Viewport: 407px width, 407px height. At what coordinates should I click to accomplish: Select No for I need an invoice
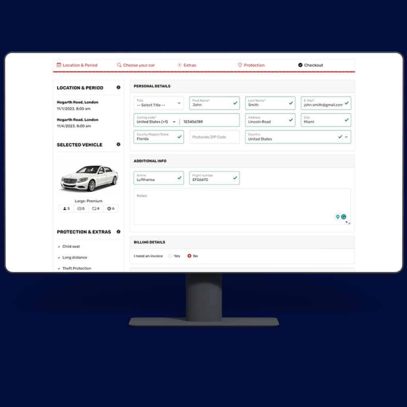(189, 256)
